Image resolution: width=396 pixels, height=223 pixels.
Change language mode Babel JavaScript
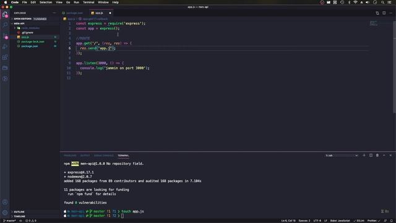340,221
